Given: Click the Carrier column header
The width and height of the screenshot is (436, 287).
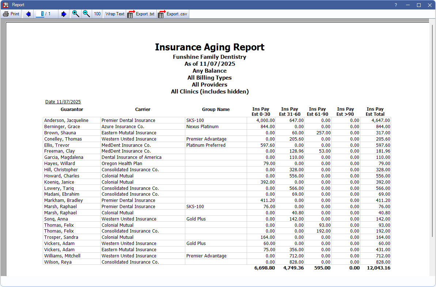Looking at the screenshot, I should (143, 109).
